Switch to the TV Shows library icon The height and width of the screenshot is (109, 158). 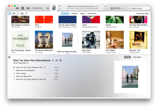coord(18,13)
